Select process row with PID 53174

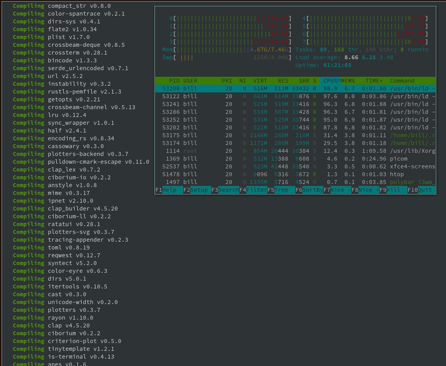click(x=295, y=143)
